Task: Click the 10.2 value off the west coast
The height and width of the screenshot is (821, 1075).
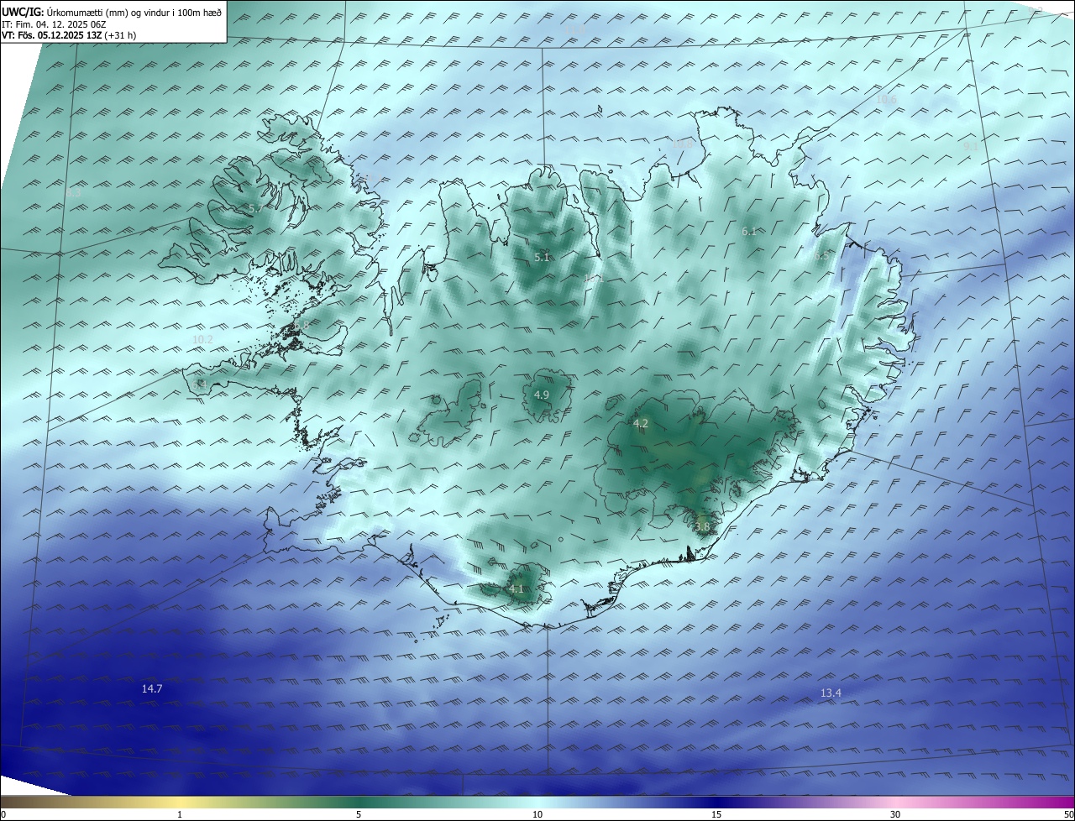Action: (x=202, y=339)
